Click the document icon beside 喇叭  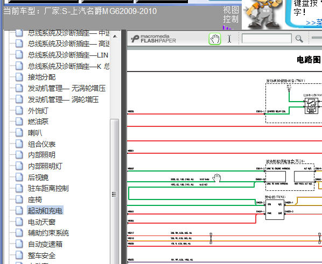(x=19, y=133)
